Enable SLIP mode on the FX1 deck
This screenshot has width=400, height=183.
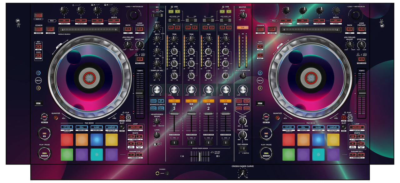(50, 29)
